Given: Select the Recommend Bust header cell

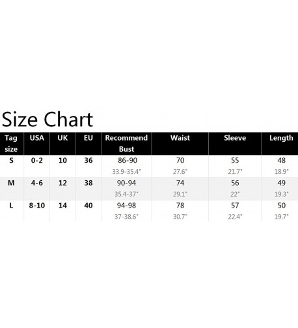Looking at the screenshot, I should (126, 143).
